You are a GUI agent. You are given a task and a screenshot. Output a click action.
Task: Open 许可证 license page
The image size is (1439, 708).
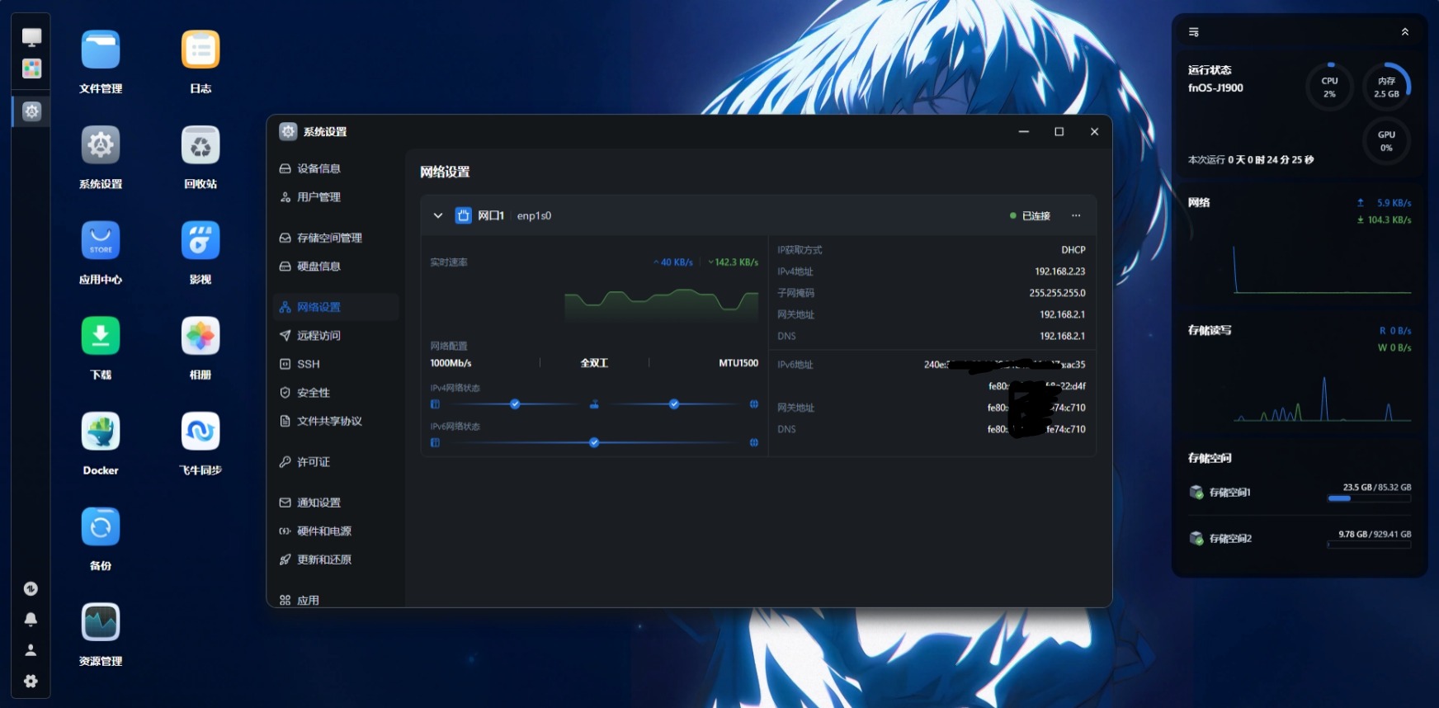[x=336, y=462]
